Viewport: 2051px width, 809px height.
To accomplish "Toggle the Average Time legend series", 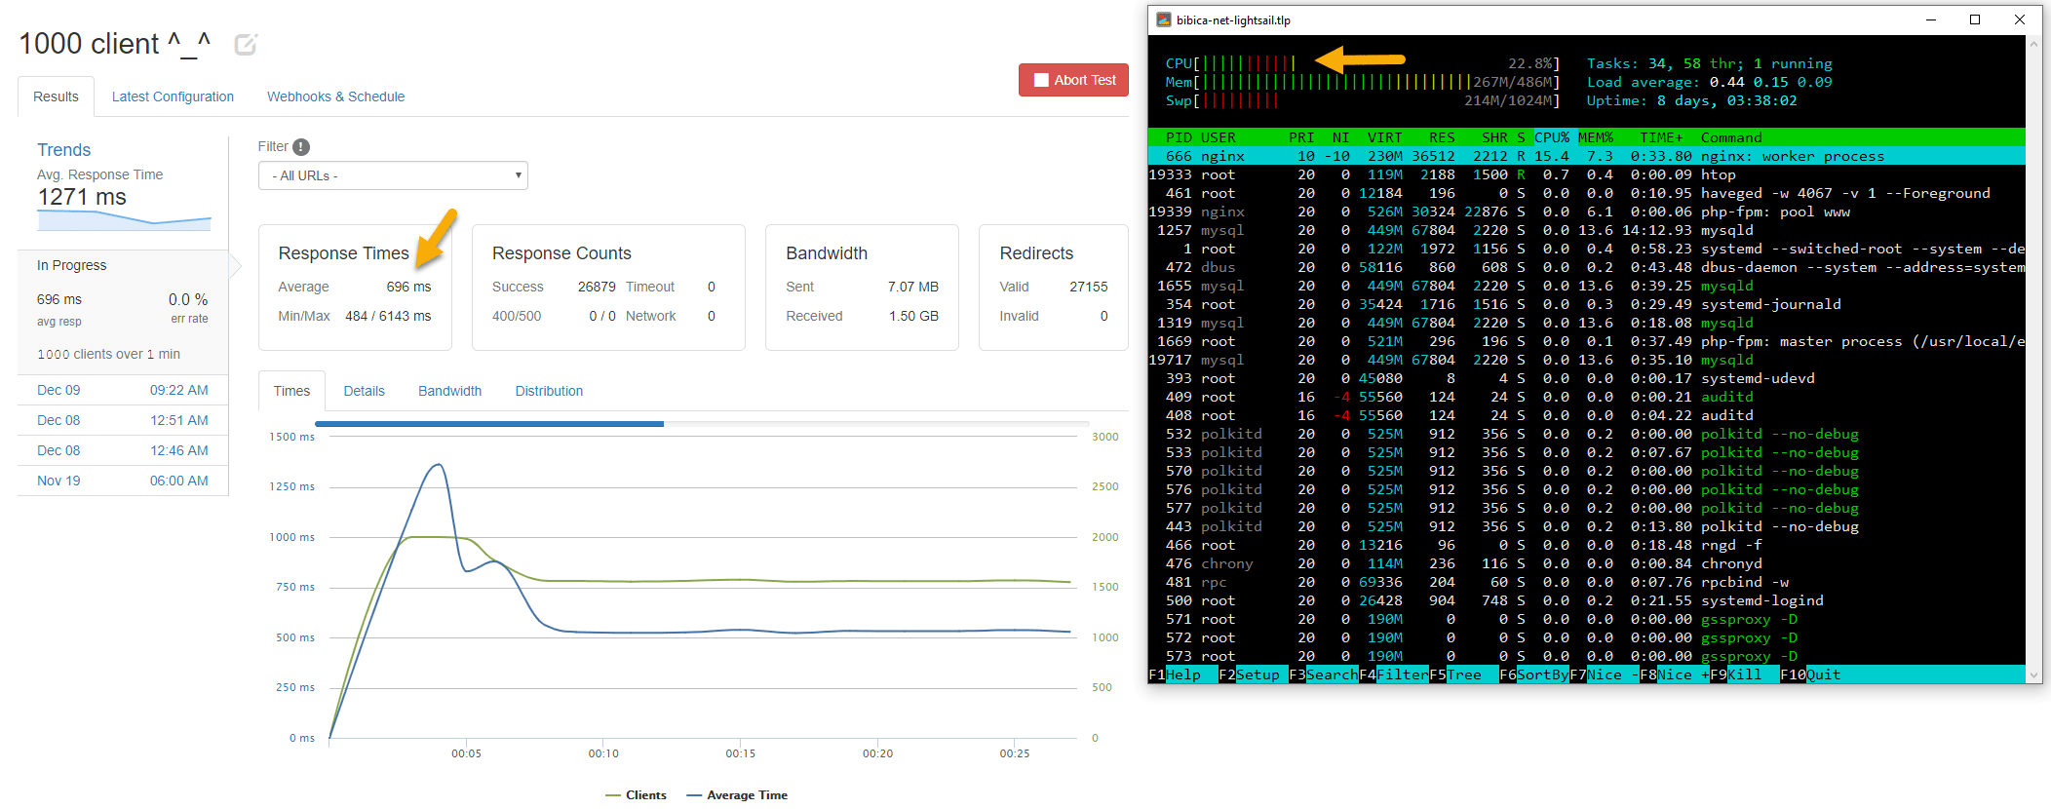I will pos(737,795).
